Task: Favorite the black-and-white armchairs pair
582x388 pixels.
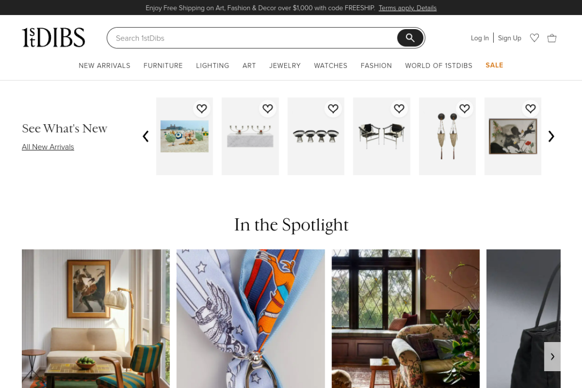Action: tap(399, 109)
